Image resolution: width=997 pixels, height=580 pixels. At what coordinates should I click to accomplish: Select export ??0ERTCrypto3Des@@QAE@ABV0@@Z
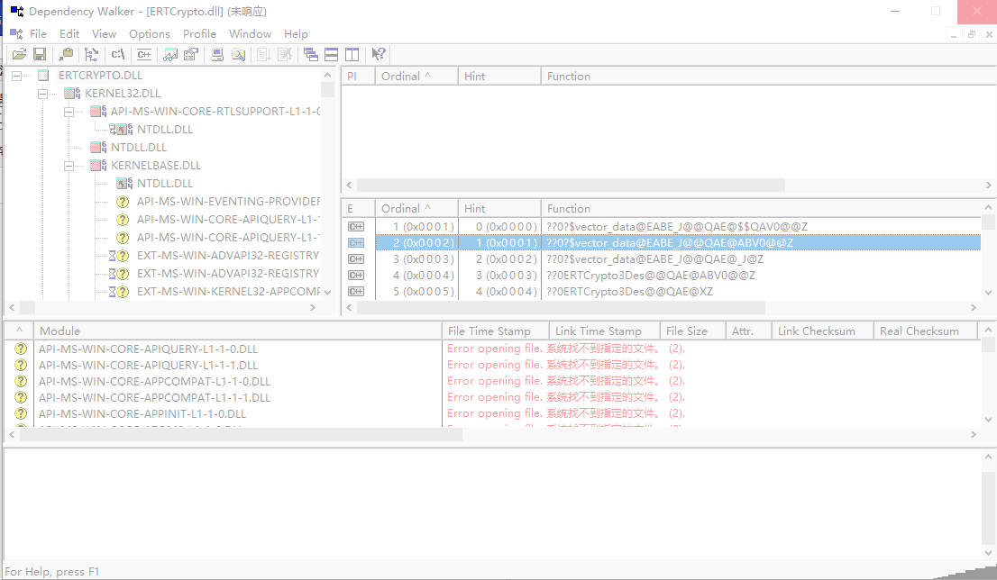[x=651, y=275]
